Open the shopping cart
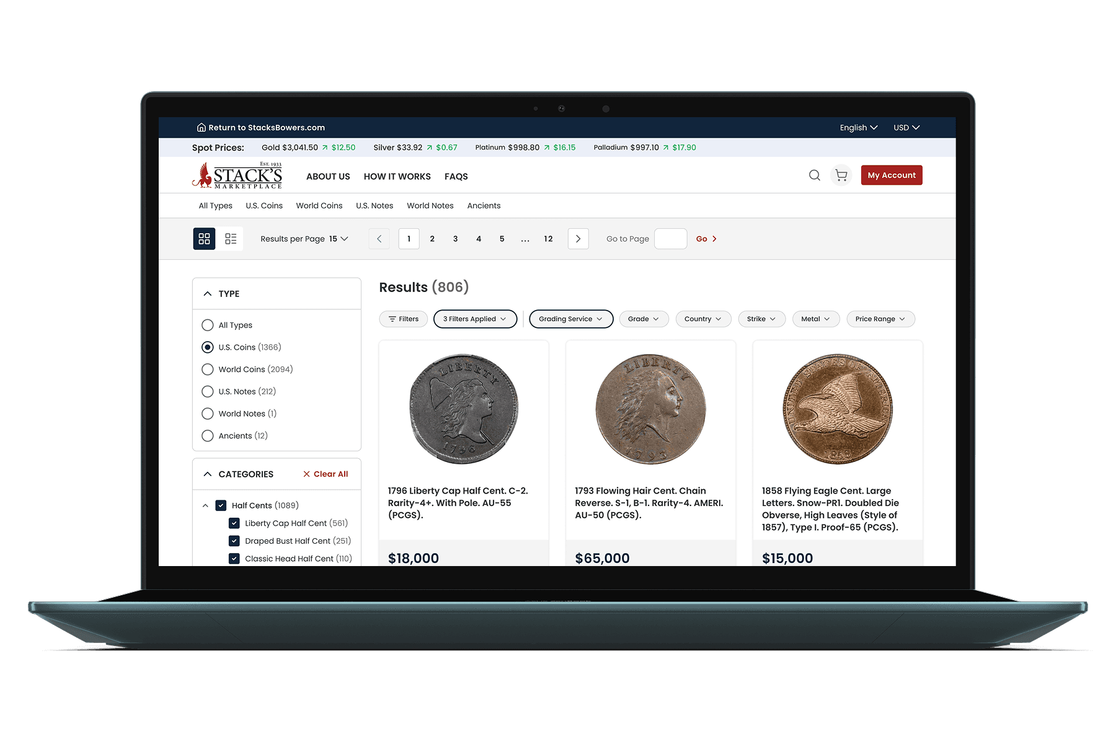Image resolution: width=1116 pixels, height=744 pixels. [841, 175]
